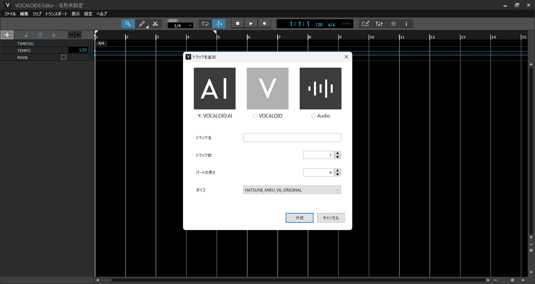The width and height of the screenshot is (535, 284).
Task: Select the arrow pointer tool
Action: point(128,24)
